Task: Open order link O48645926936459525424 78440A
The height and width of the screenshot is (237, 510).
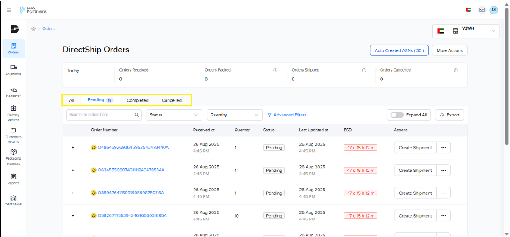Action: tap(133, 147)
